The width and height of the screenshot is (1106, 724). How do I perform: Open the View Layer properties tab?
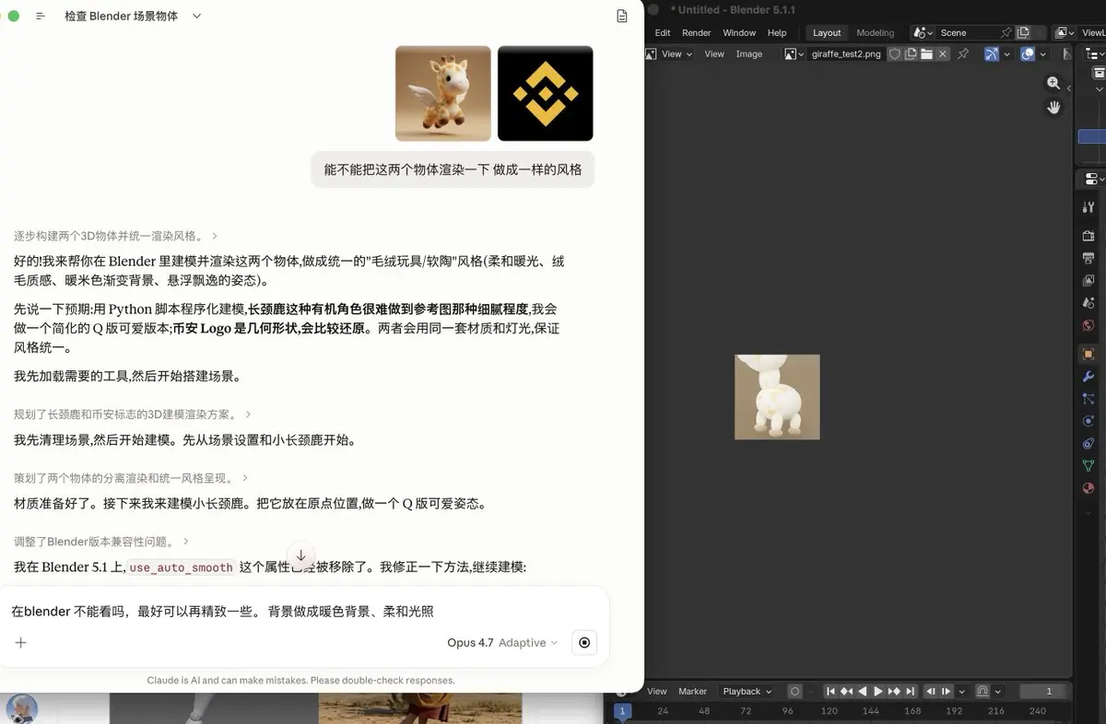click(x=1088, y=280)
